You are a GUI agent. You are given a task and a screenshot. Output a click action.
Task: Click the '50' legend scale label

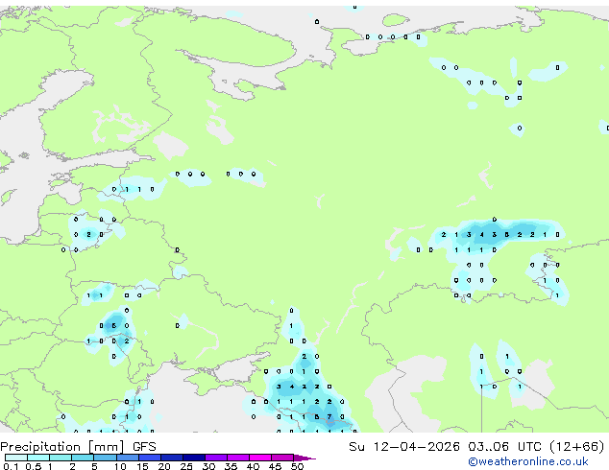point(297,466)
